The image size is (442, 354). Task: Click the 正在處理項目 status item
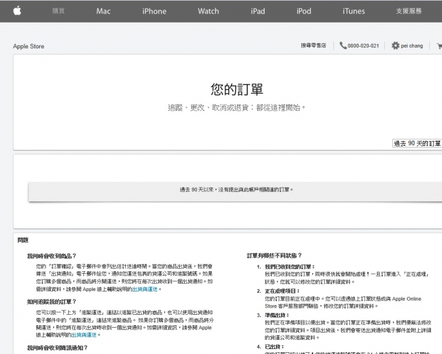pos(282,291)
